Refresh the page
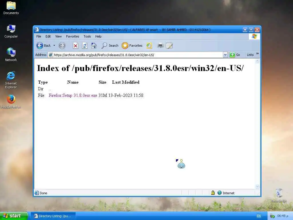The image size is (293, 220). click(85, 46)
